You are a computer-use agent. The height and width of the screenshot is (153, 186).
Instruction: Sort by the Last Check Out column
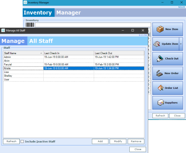[x=119, y=53]
